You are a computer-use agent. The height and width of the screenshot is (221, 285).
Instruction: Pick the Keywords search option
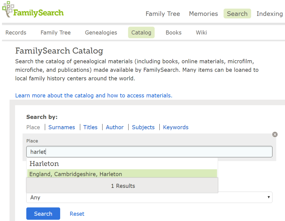[x=176, y=127]
